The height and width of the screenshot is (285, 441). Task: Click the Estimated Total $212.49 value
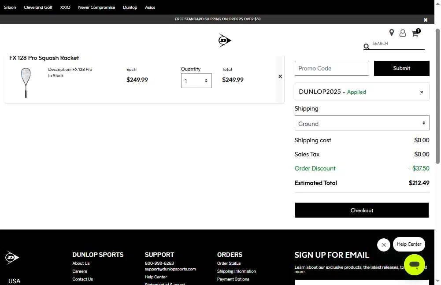pyautogui.click(x=419, y=183)
